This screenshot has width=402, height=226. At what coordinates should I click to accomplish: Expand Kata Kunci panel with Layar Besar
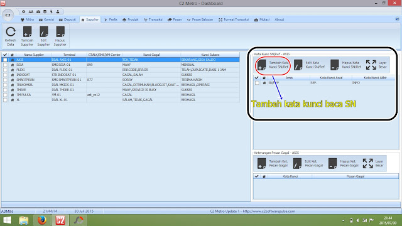pos(376,65)
